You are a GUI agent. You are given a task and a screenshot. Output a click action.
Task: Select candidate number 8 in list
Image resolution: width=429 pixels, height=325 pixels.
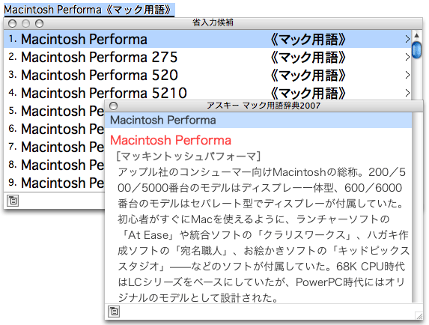[54, 165]
